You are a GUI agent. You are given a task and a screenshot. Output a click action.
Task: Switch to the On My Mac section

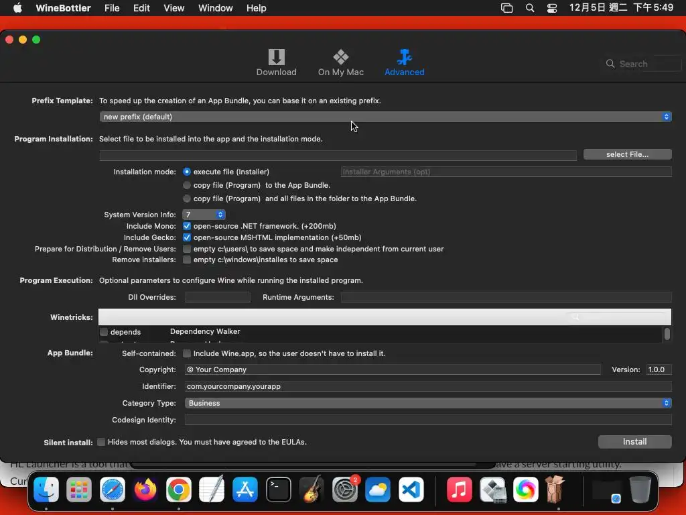coord(340,62)
